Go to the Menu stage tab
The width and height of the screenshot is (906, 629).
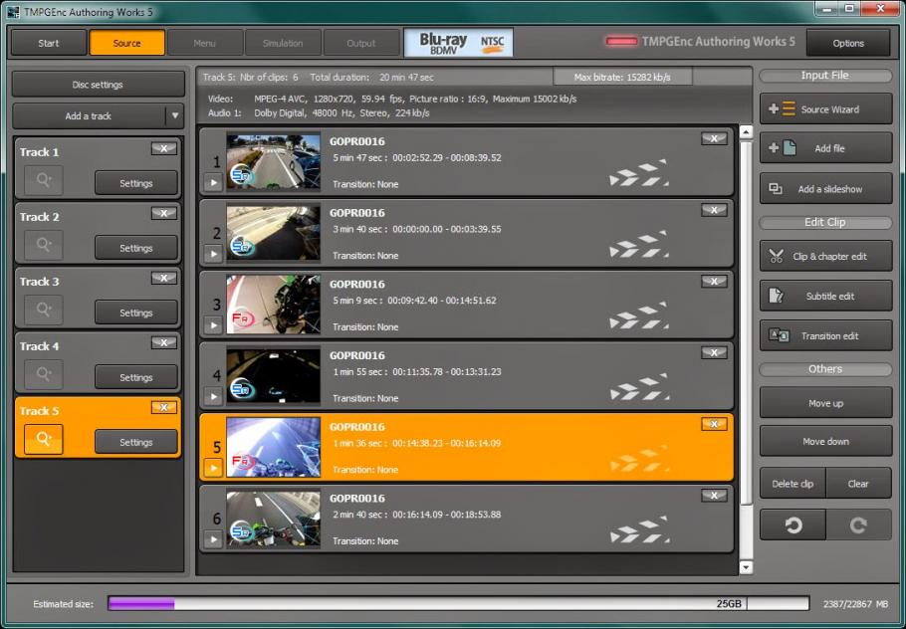tap(205, 43)
